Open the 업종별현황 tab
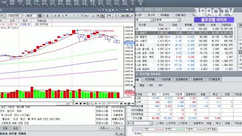This screenshot has height=136, width=242. click(181, 79)
